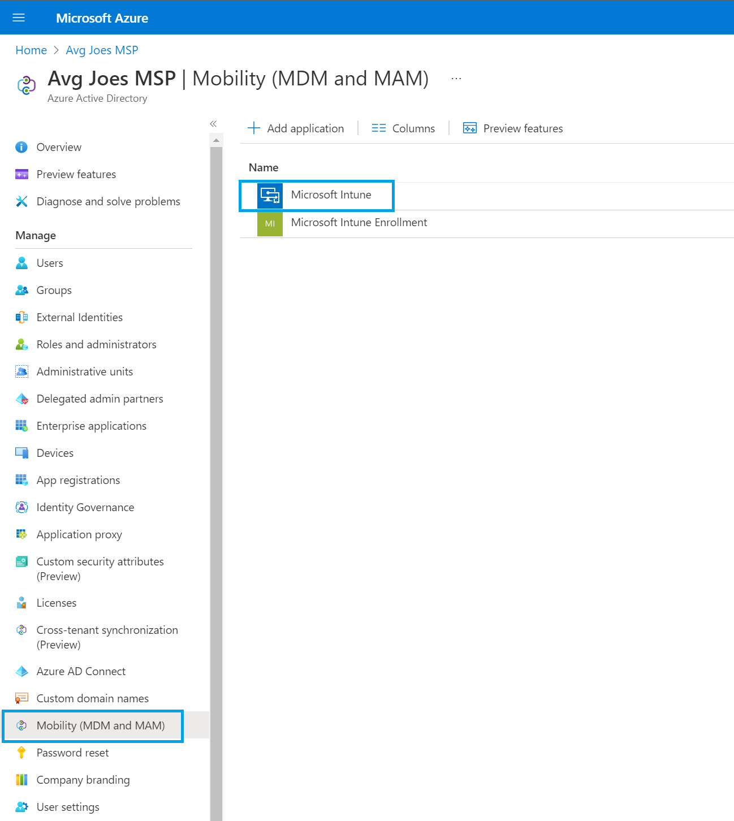This screenshot has height=821, width=734.
Task: Open the Password reset section
Action: [x=72, y=753]
